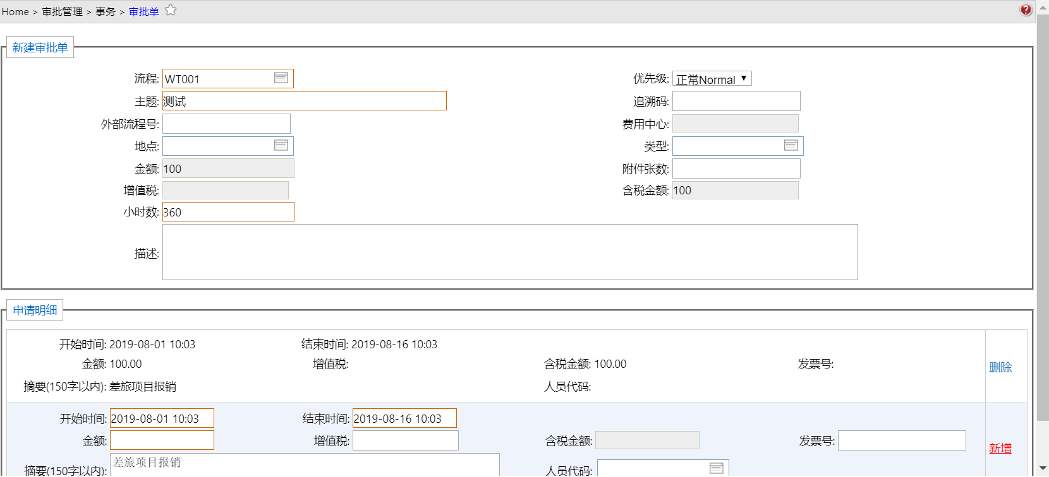
Task: Click the 摘要 text area with 差旅项目报销
Action: (x=305, y=464)
